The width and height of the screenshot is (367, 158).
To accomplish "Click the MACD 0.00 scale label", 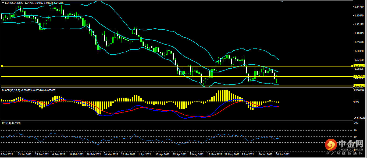I will click(357, 102).
